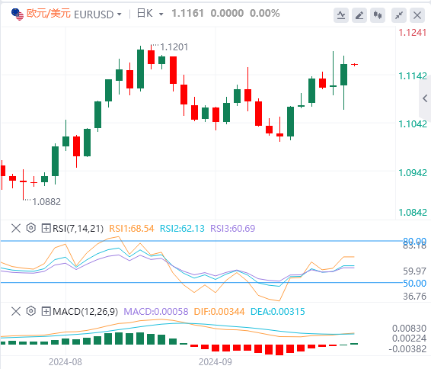Open RSI indicator settings hexagon icon
This screenshot has width=431, height=369.
pos(31,228)
